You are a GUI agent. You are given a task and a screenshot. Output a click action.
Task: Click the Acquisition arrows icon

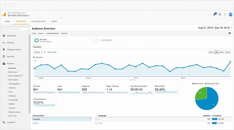(x=4, y=122)
